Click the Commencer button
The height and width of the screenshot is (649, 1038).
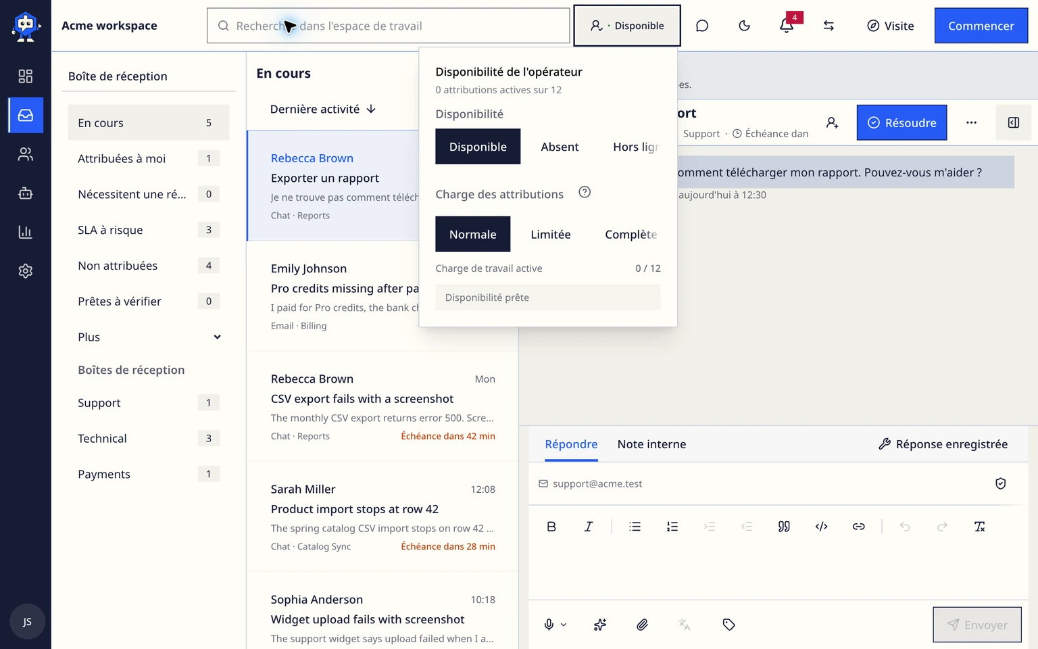pyautogui.click(x=981, y=26)
